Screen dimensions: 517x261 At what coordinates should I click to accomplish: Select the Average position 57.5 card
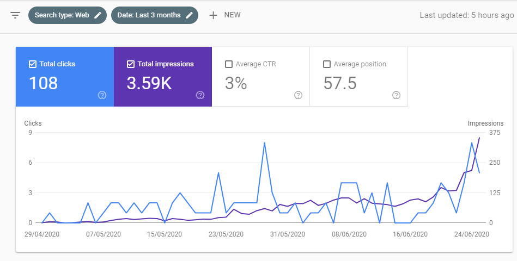358,76
